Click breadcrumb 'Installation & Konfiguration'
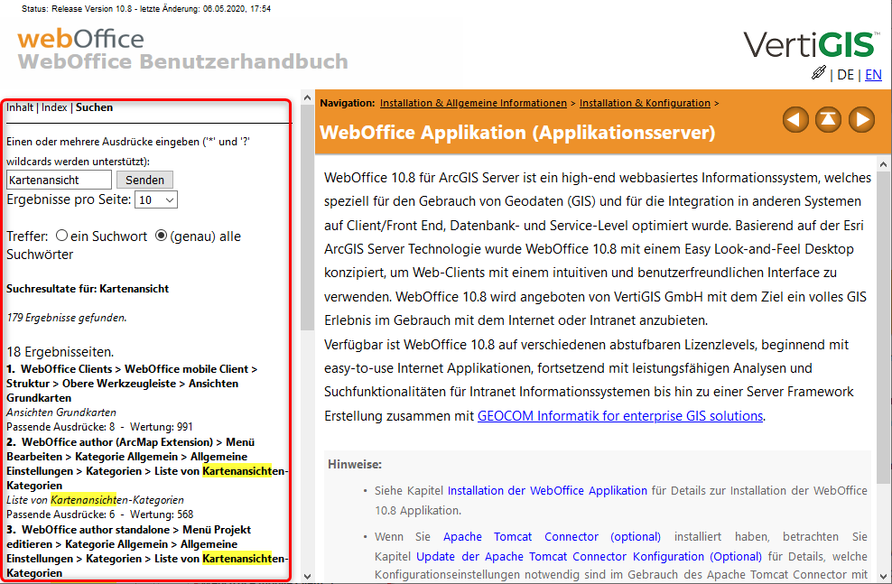Viewport: 892px width, 584px height. (646, 103)
